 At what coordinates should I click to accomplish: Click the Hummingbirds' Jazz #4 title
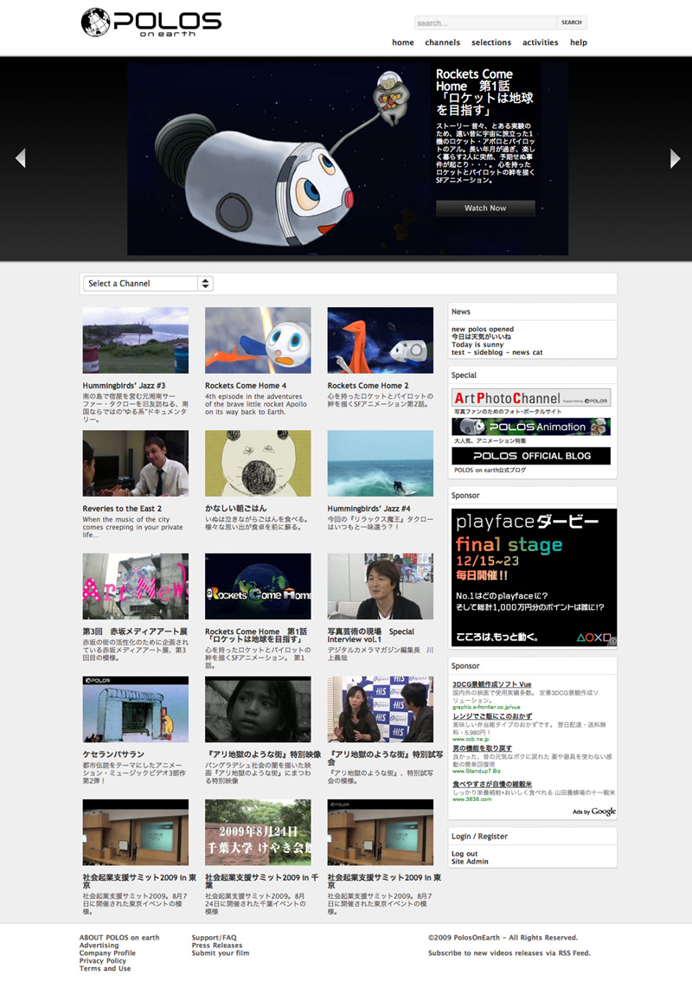[x=368, y=509]
